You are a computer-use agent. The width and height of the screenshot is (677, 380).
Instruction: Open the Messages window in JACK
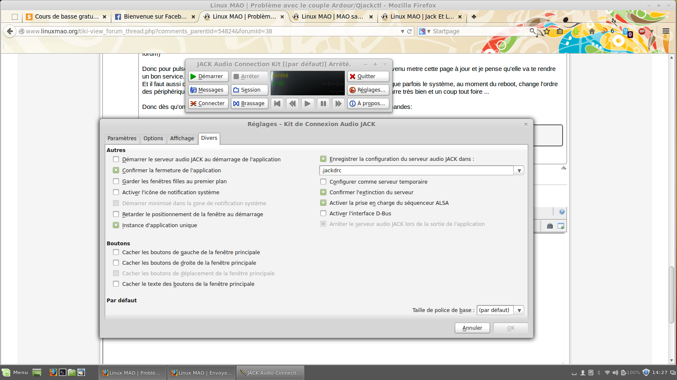pos(208,90)
